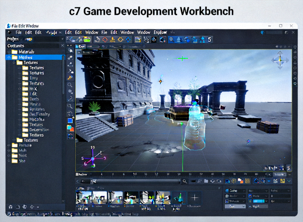The height and width of the screenshot is (222, 303).
Task: Click the blue screen icon in the bottom toolbar
Action: click(x=227, y=181)
